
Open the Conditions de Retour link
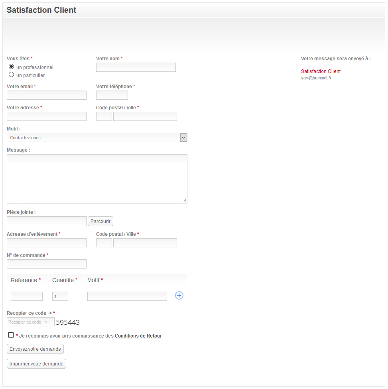tap(138, 336)
